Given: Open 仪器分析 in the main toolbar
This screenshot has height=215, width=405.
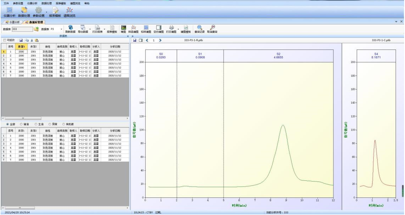Looking at the screenshot, I should [x=9, y=11].
